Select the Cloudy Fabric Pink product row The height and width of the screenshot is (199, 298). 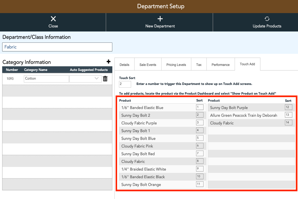click(162, 146)
